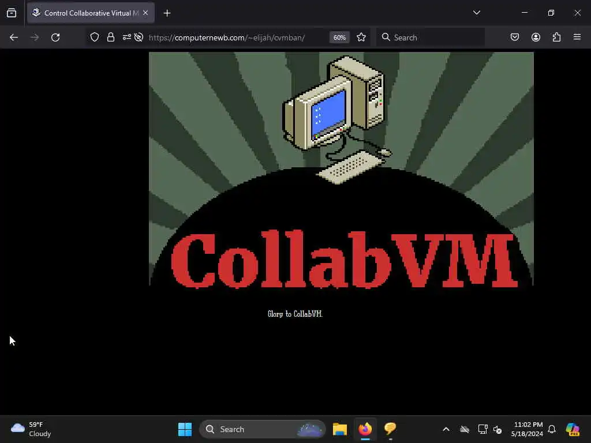Close the Control Collaborative Virtual tab
591x443 pixels.
pos(145,13)
